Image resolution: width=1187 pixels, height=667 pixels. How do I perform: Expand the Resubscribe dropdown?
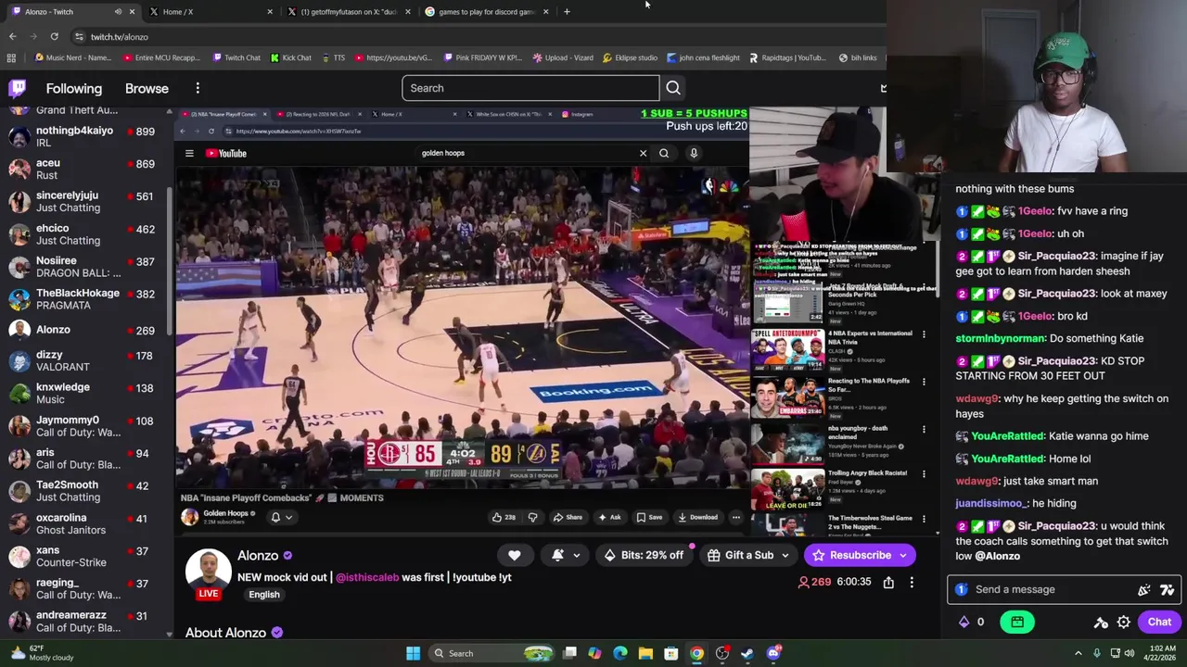click(x=902, y=555)
